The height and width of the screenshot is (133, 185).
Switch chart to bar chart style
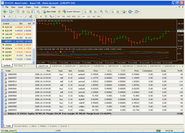pyautogui.click(x=86, y=11)
